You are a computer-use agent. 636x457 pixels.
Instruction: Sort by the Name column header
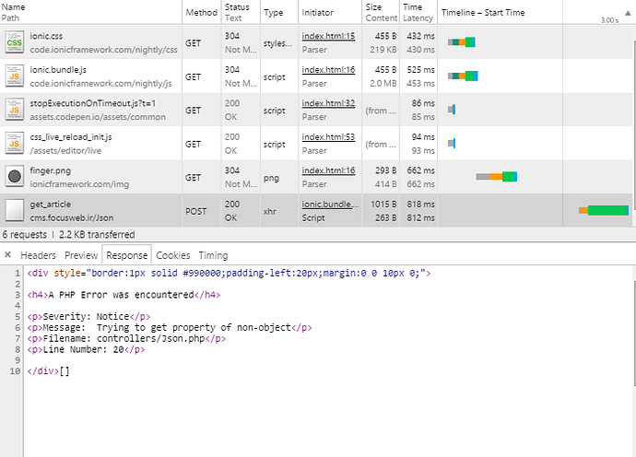(x=91, y=12)
